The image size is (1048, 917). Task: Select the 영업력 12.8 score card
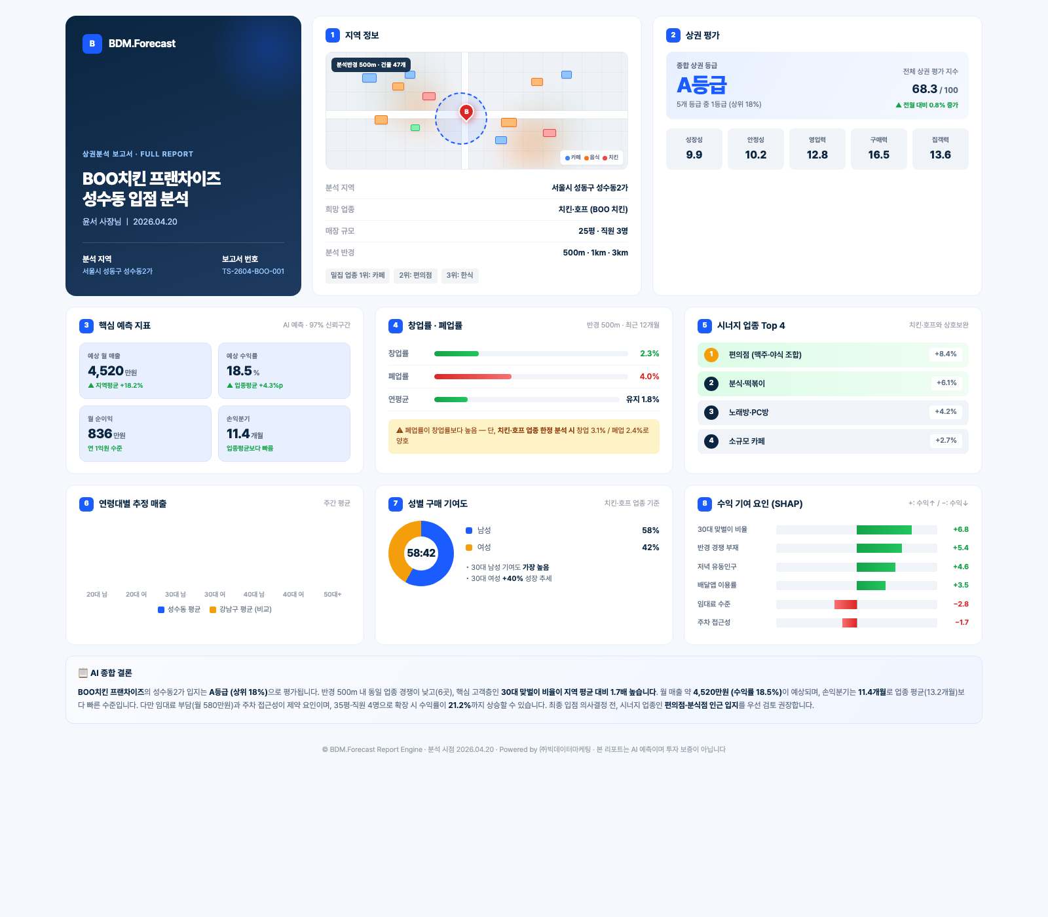tap(817, 149)
